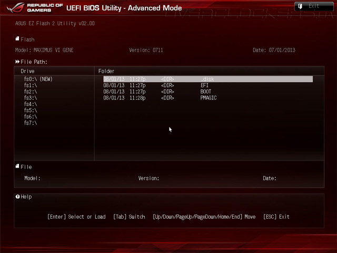Image resolution: width=337 pixels, height=253 pixels.
Task: Click the 'Version: 0711' text
Action: 146,50
